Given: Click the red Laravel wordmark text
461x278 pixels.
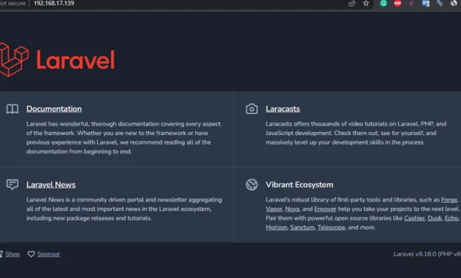Looking at the screenshot, I should click(x=75, y=60).
